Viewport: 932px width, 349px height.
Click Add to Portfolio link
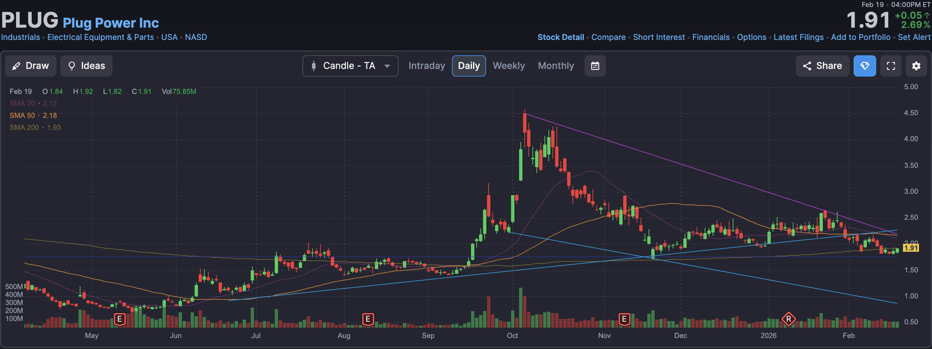[x=860, y=37]
